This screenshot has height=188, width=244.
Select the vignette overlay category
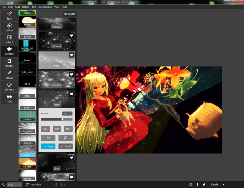27,176
